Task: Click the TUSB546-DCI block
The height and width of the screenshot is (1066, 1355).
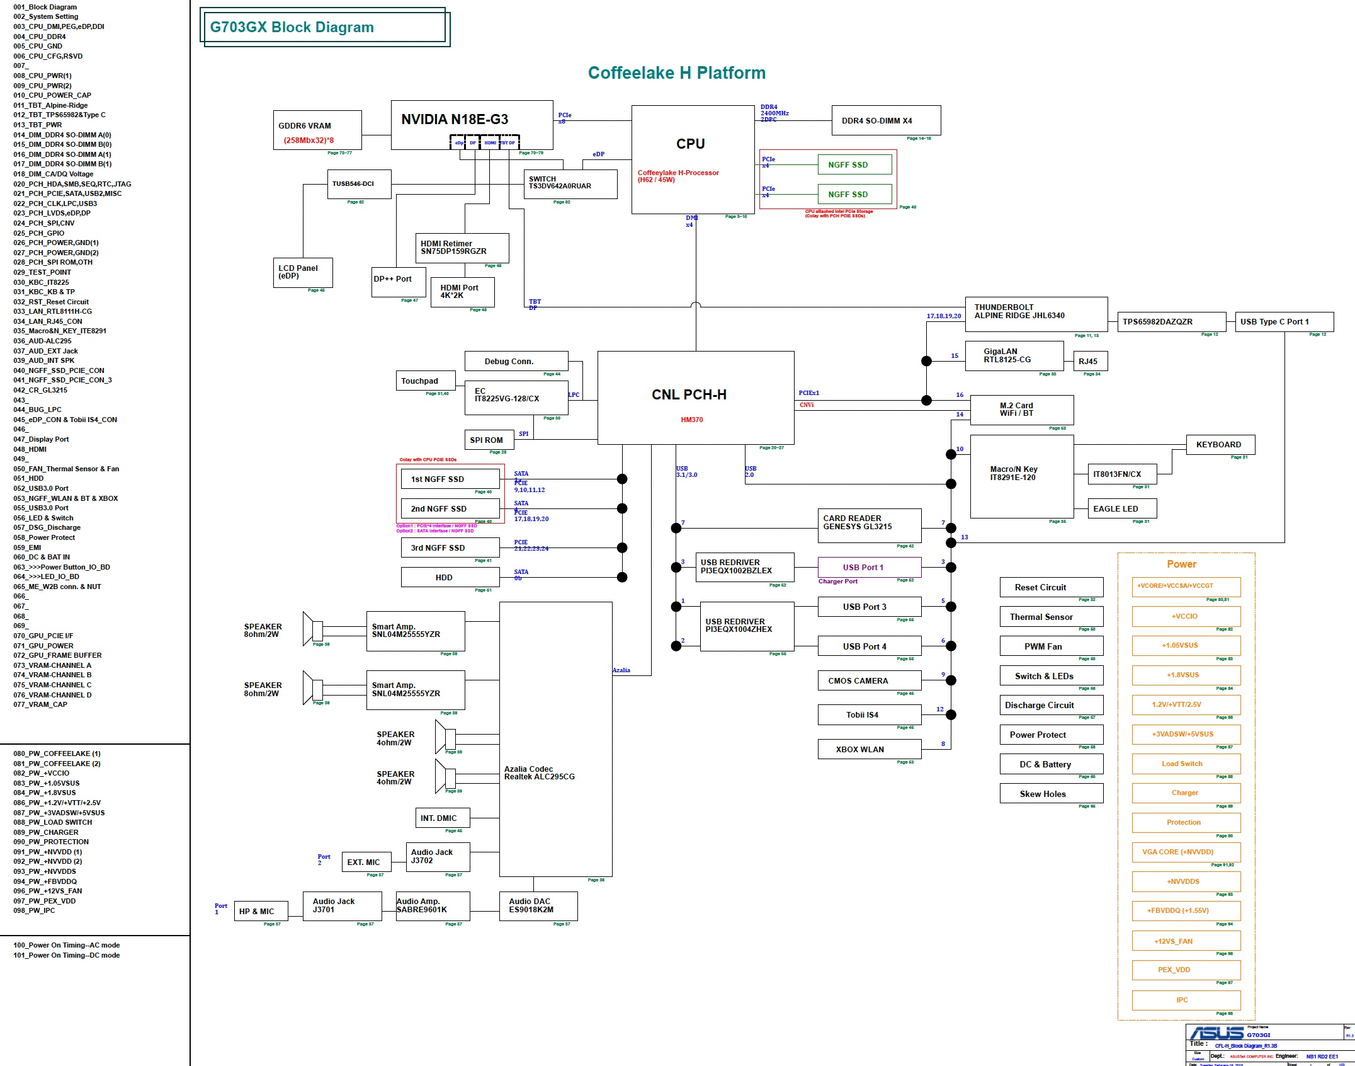Action: click(359, 184)
